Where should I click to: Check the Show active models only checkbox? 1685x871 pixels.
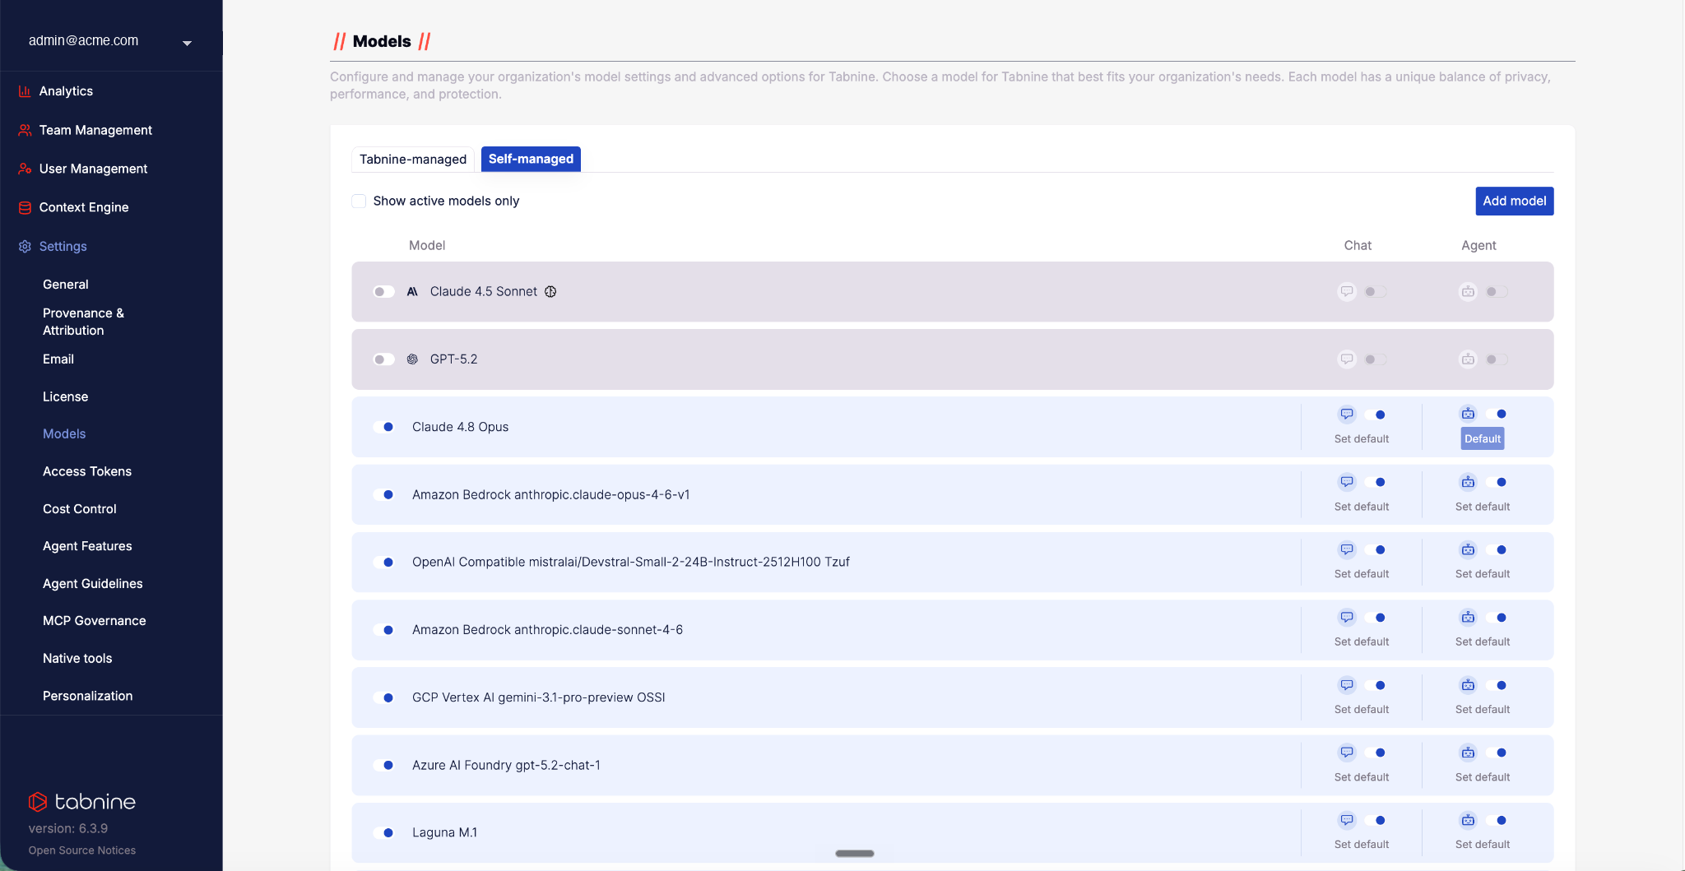coord(359,201)
